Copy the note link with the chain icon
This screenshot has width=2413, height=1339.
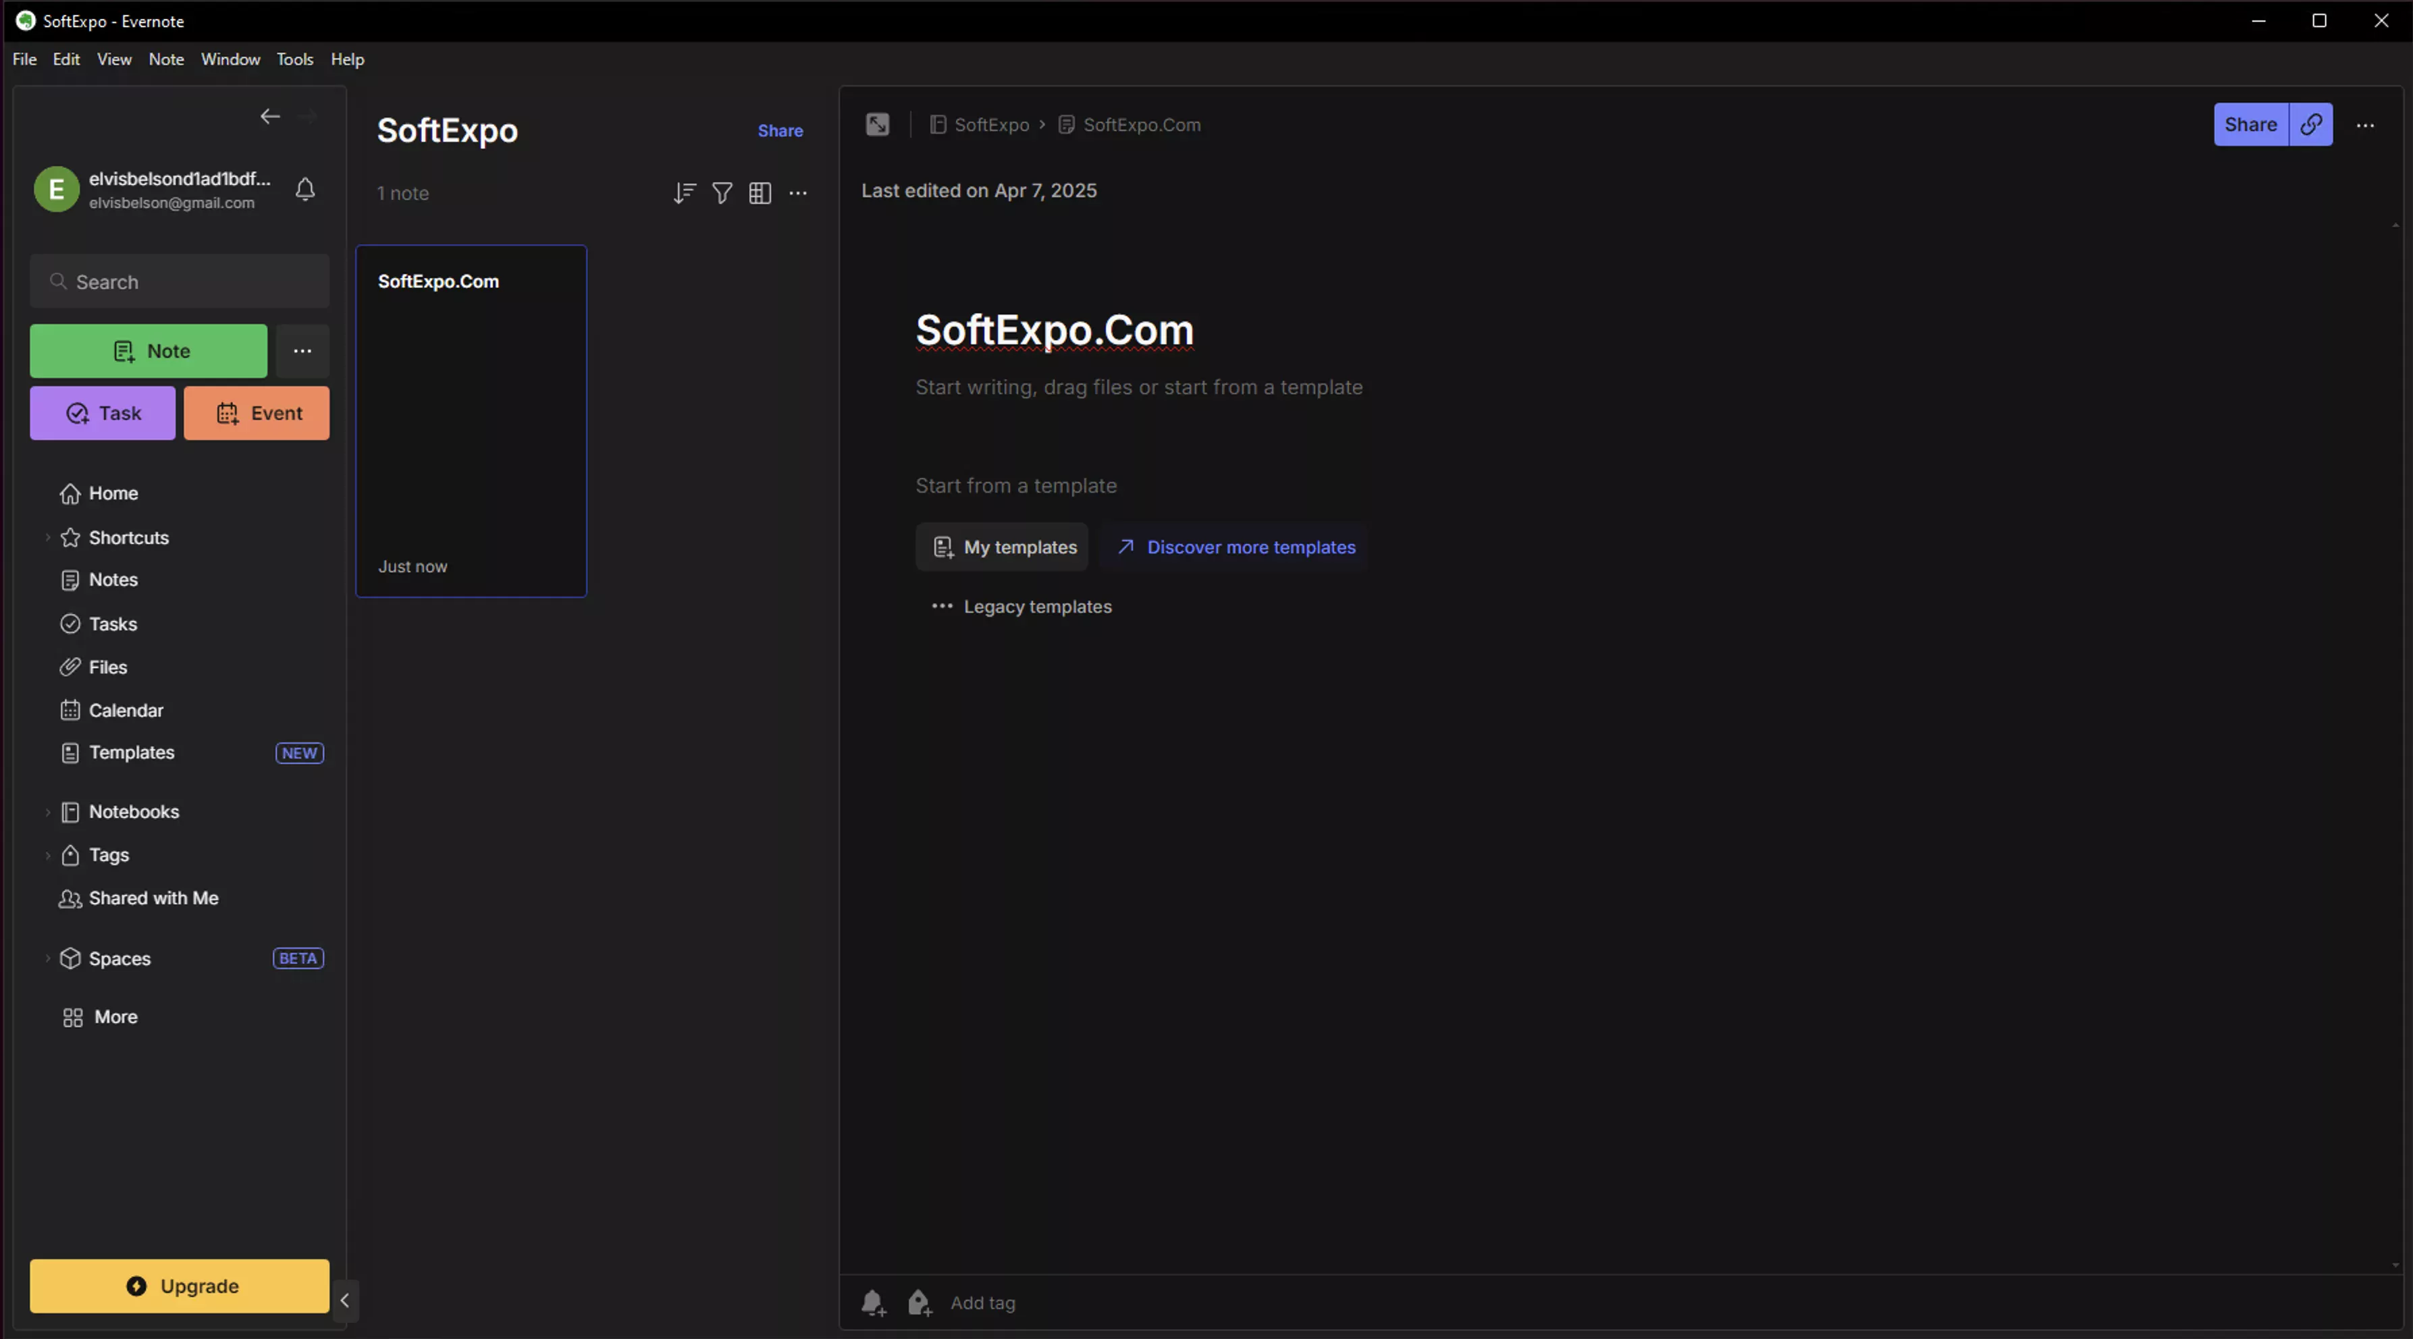(2311, 125)
